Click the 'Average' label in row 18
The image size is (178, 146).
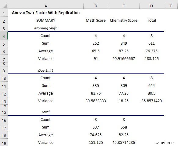click(45, 135)
